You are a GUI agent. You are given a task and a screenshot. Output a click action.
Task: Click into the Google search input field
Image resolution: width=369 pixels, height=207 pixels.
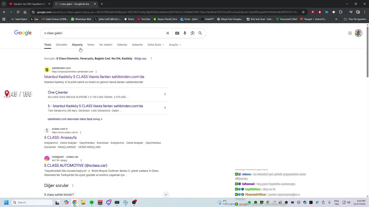(104, 33)
